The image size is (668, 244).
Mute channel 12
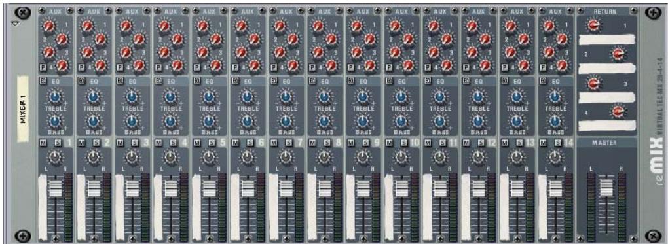coord(467,142)
